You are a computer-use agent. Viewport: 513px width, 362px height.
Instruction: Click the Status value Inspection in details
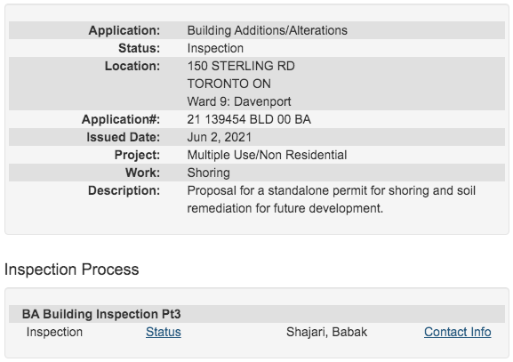click(215, 48)
